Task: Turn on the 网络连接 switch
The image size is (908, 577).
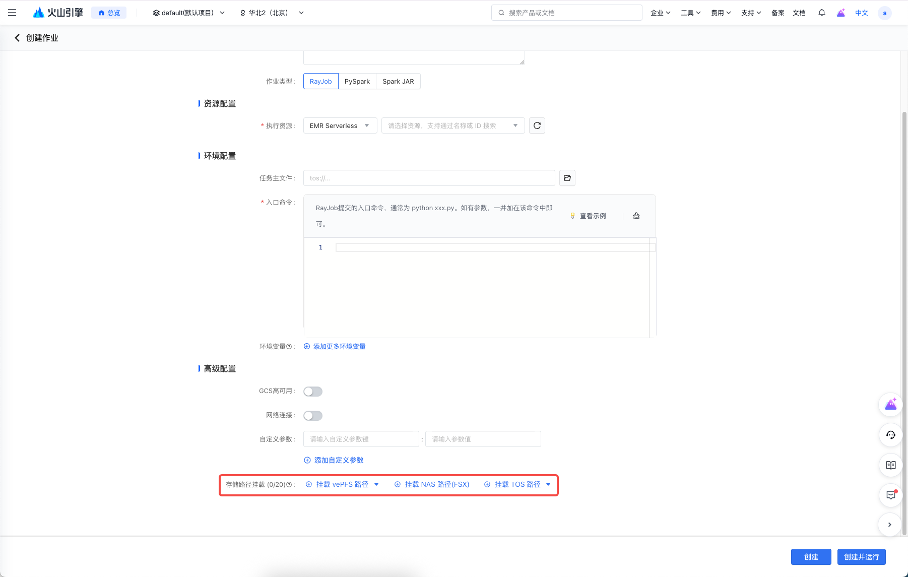Action: 312,416
